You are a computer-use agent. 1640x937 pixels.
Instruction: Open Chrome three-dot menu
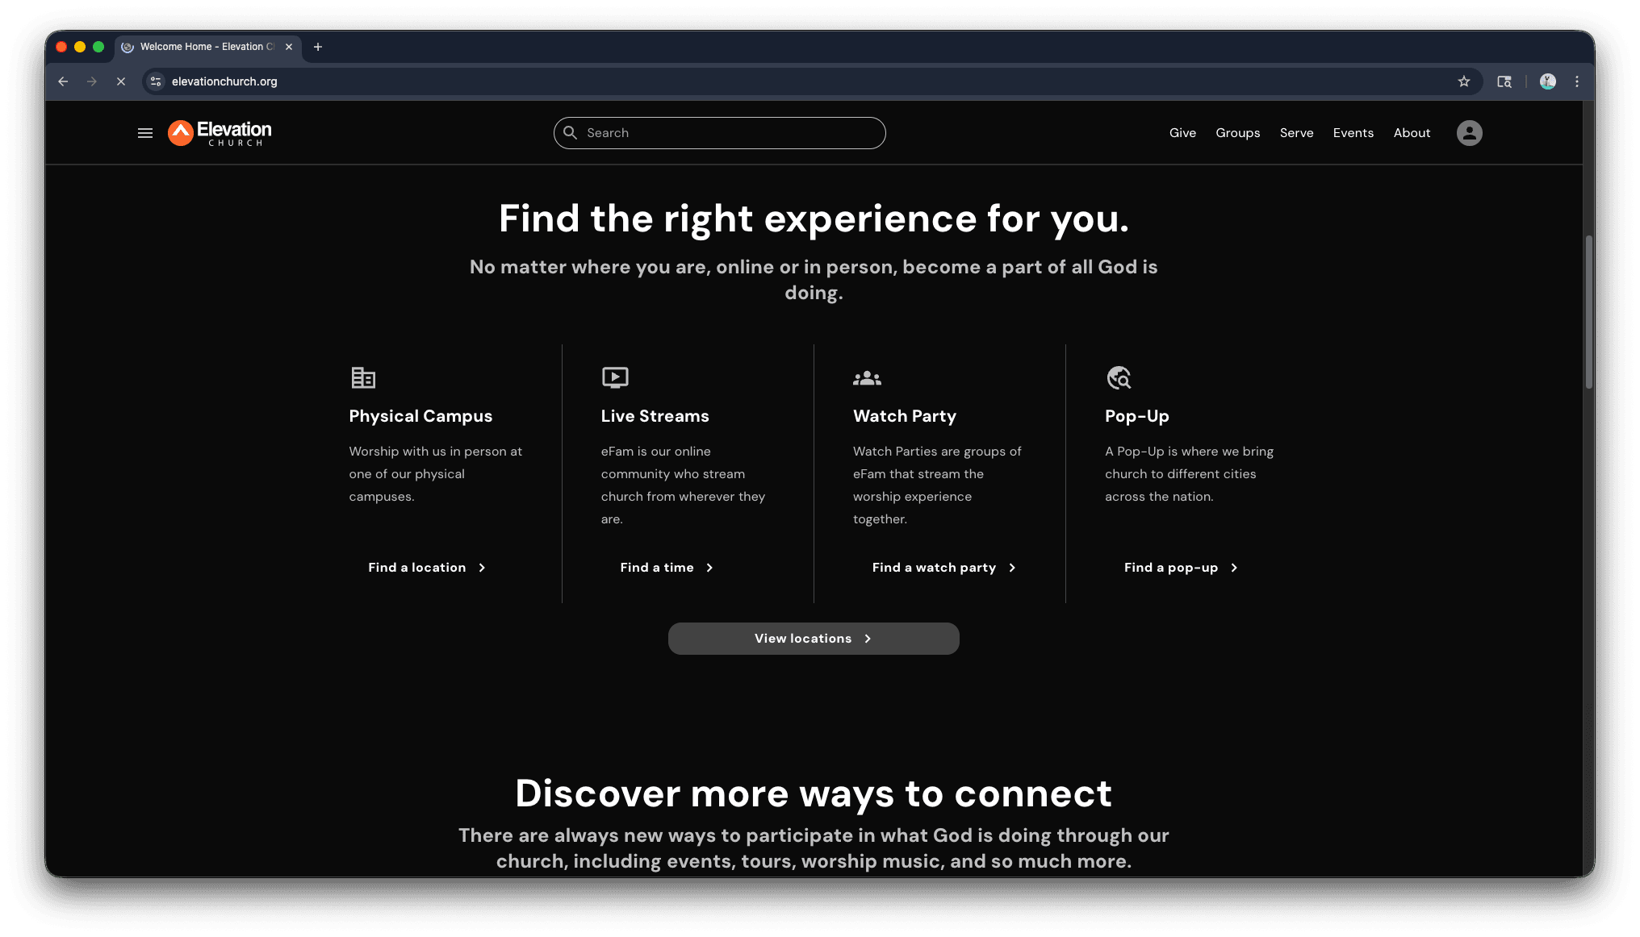pyautogui.click(x=1577, y=81)
